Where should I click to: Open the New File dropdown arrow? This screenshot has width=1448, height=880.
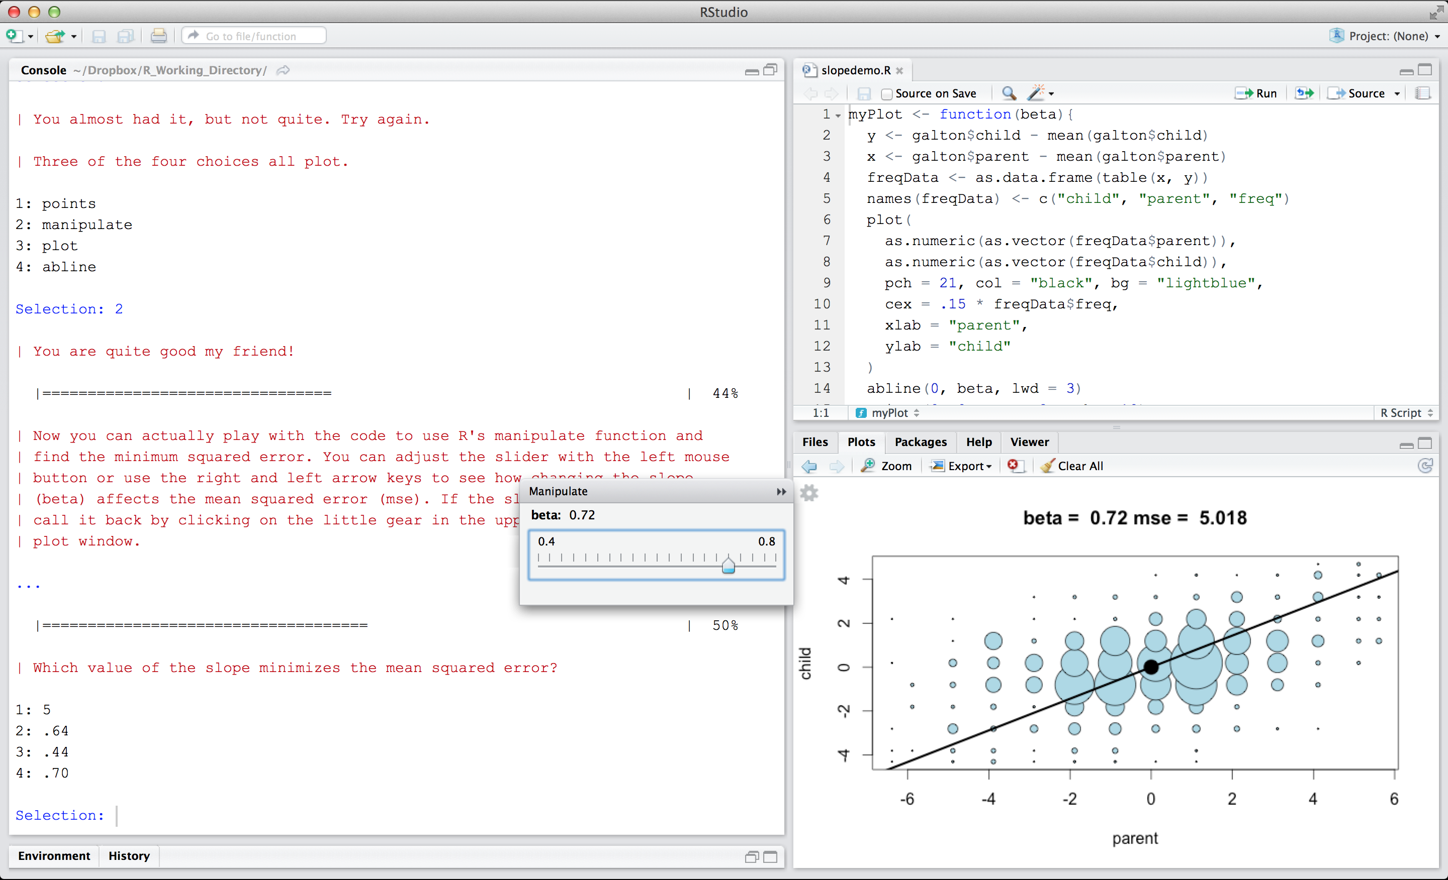[31, 36]
